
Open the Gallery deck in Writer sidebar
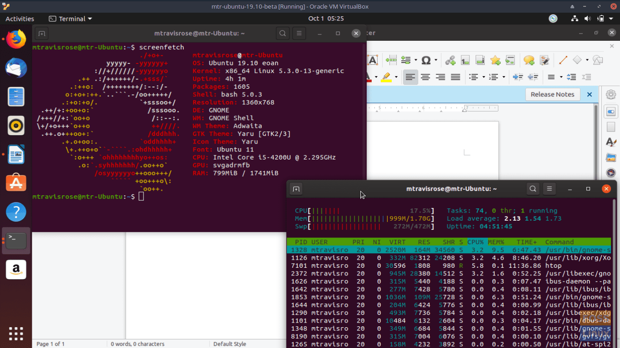point(611,157)
